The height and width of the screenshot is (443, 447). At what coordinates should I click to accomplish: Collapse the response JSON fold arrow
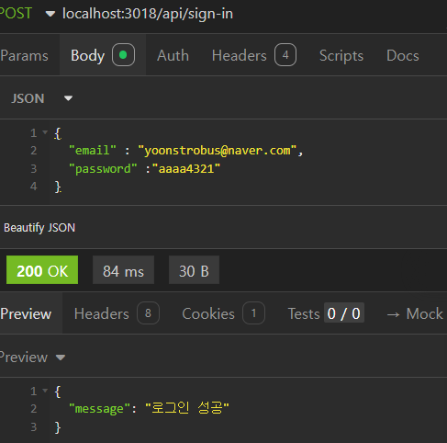(x=45, y=391)
